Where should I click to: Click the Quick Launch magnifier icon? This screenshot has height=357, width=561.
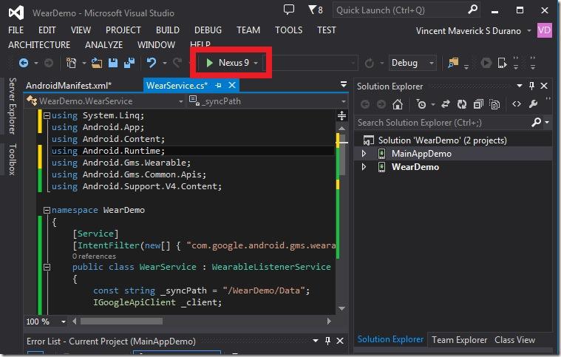coord(472,10)
